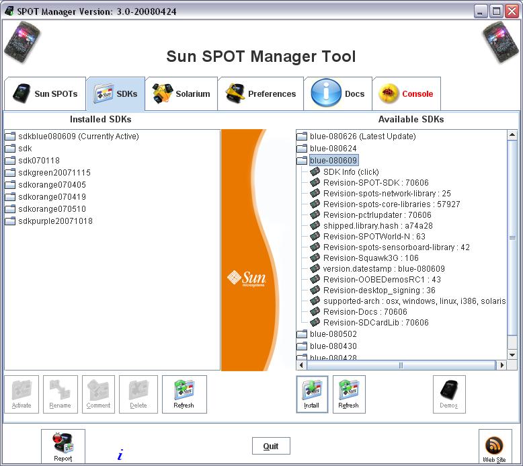Click SDK Info (click) entry
Viewport: 523px width, 466px height.
(350, 172)
